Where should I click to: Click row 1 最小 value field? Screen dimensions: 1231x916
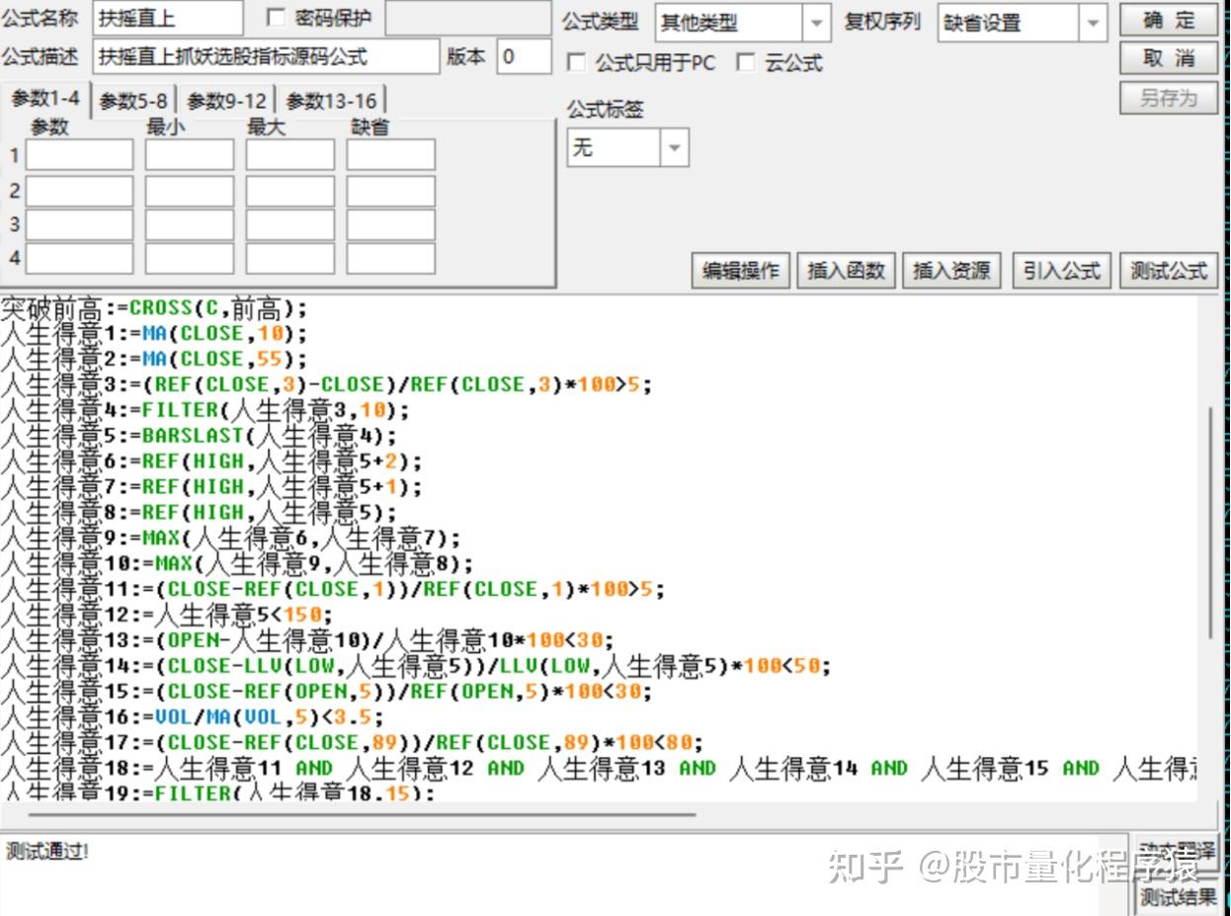(x=190, y=155)
